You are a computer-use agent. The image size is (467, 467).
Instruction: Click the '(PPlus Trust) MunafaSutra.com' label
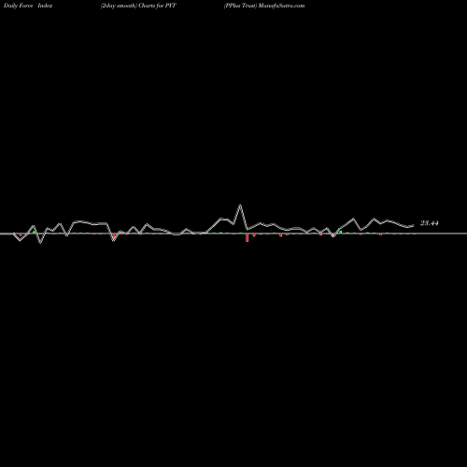point(264,6)
